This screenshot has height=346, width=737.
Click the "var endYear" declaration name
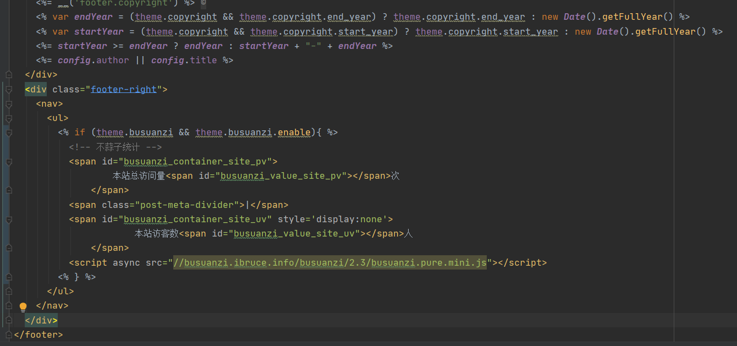94,17
